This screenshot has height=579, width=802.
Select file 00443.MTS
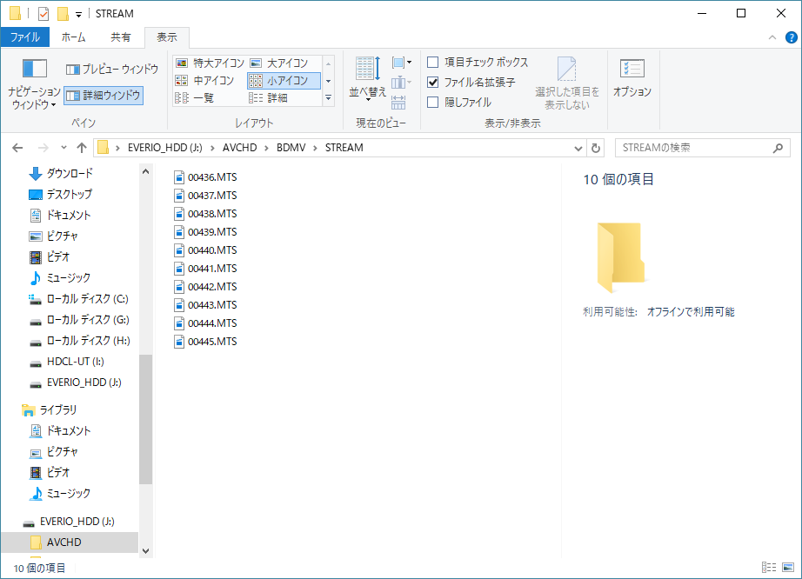(205, 305)
